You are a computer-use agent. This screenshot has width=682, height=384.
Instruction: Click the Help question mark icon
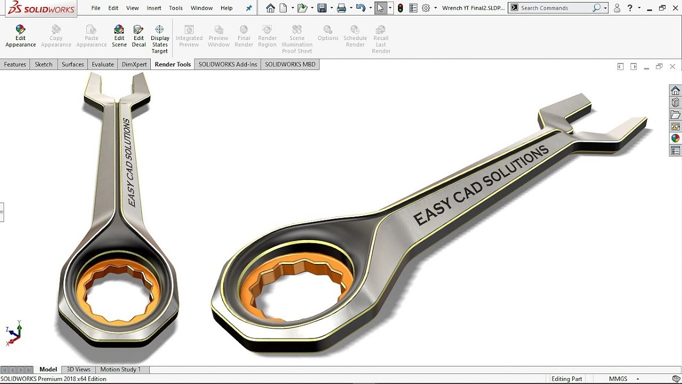[630, 8]
